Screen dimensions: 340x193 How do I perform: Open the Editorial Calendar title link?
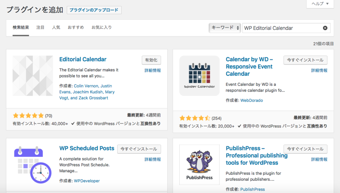point(83,60)
